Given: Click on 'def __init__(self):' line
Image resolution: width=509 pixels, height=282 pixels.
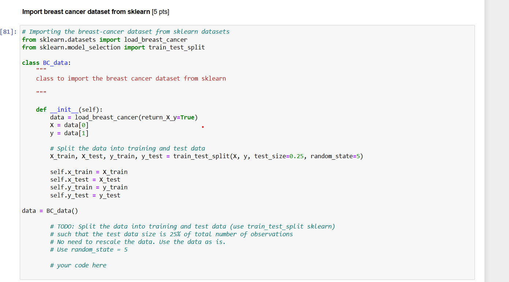Looking at the screenshot, I should (70, 110).
